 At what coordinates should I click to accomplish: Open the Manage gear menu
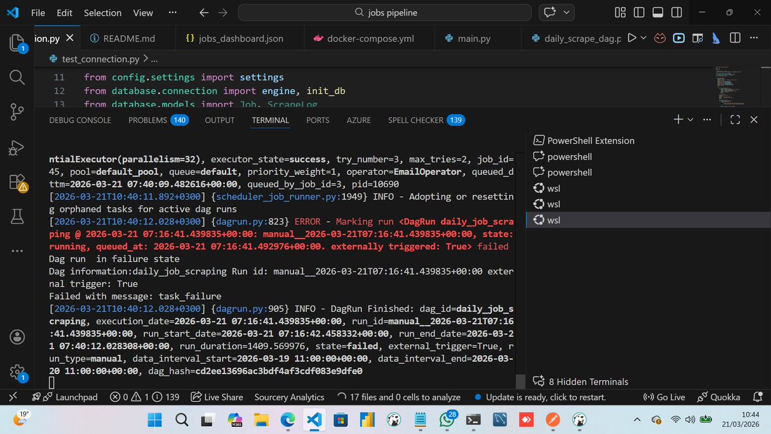[17, 371]
